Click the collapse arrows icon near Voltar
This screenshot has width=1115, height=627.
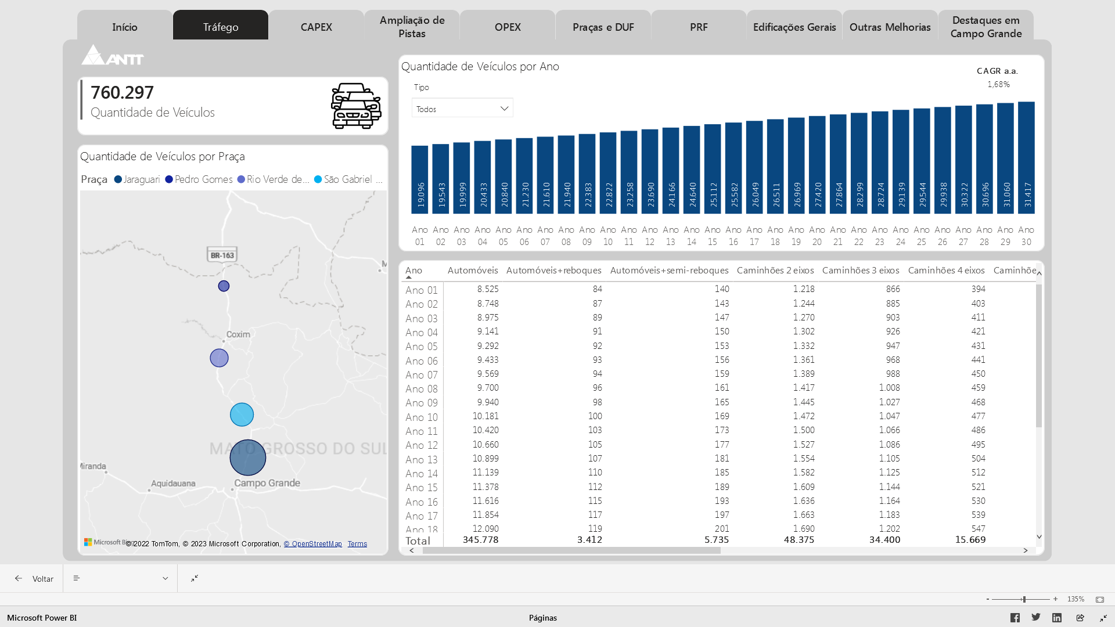tap(195, 578)
